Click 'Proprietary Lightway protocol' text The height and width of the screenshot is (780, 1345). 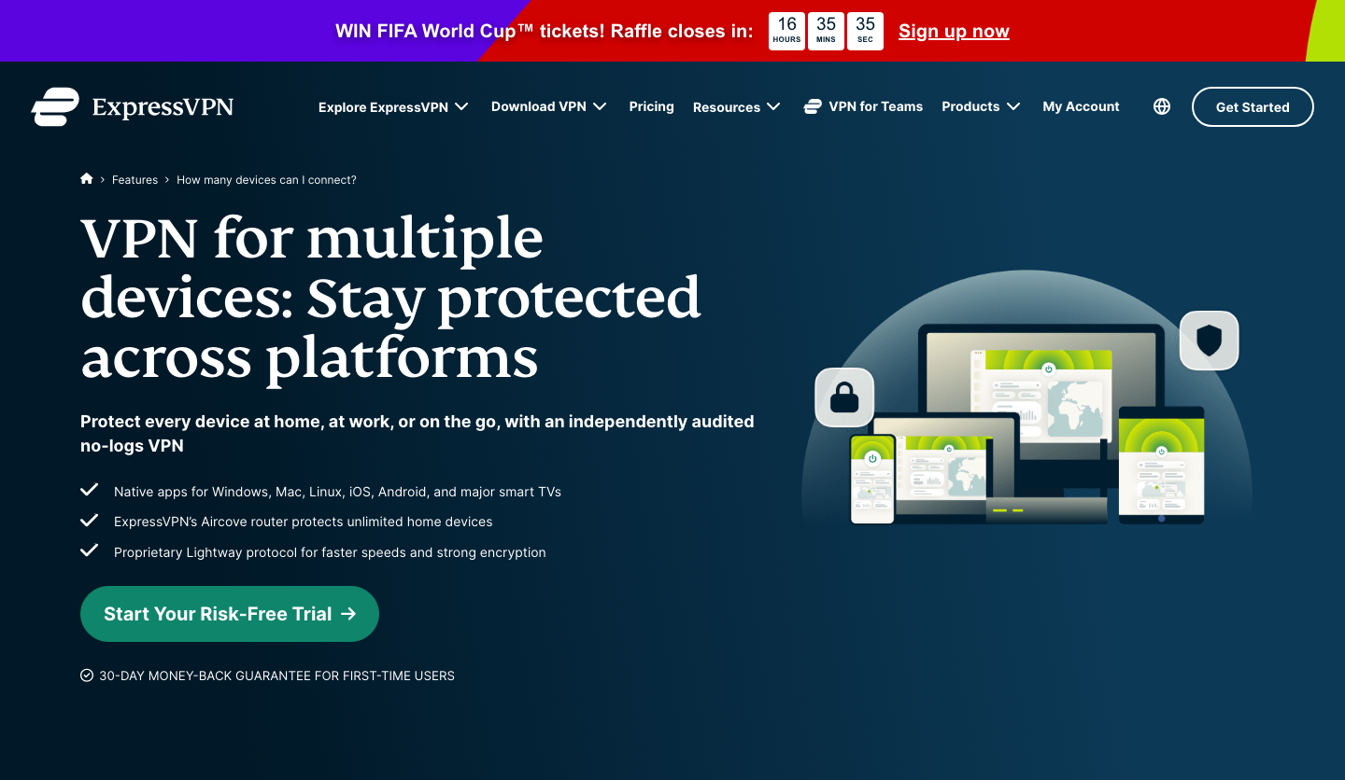click(x=330, y=552)
